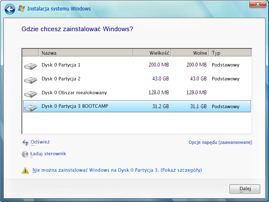Show details of the cannot-install warning message
Image resolution: width=269 pixels, height=202 pixels.
pos(117,170)
